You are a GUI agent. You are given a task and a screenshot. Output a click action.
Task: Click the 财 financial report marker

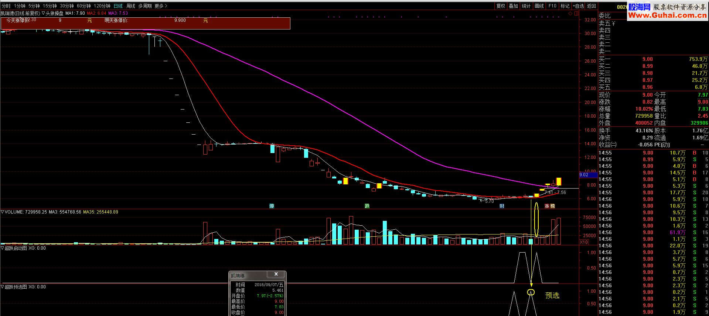[502, 206]
